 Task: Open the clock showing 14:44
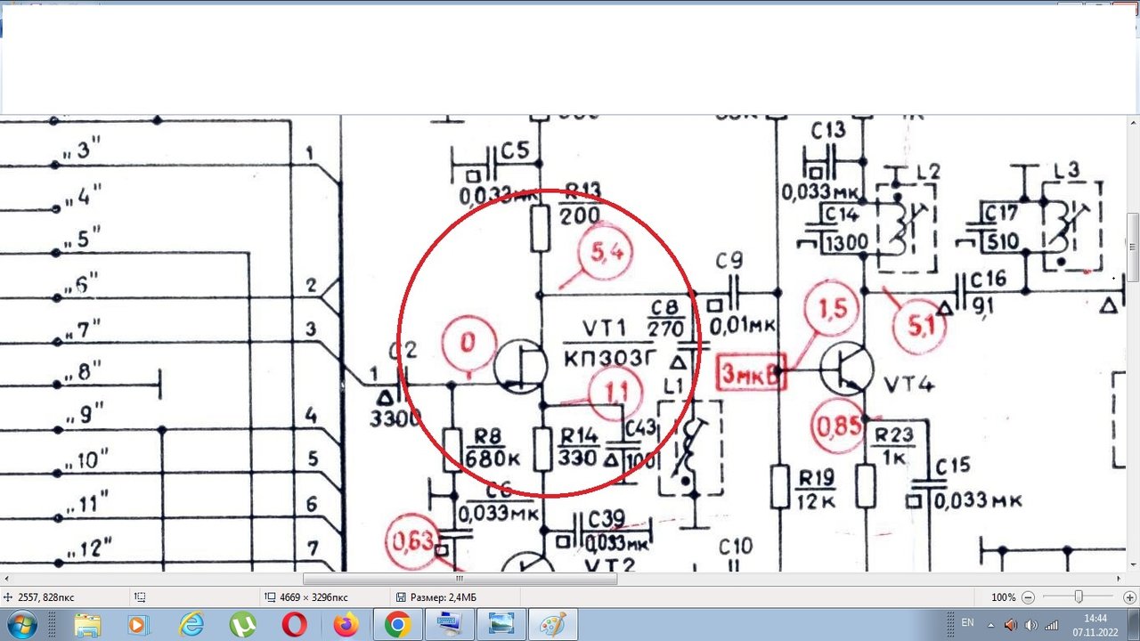point(1095,625)
